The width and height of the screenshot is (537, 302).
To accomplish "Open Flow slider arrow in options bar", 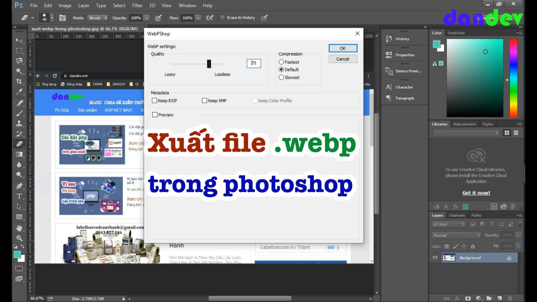I will [198, 18].
